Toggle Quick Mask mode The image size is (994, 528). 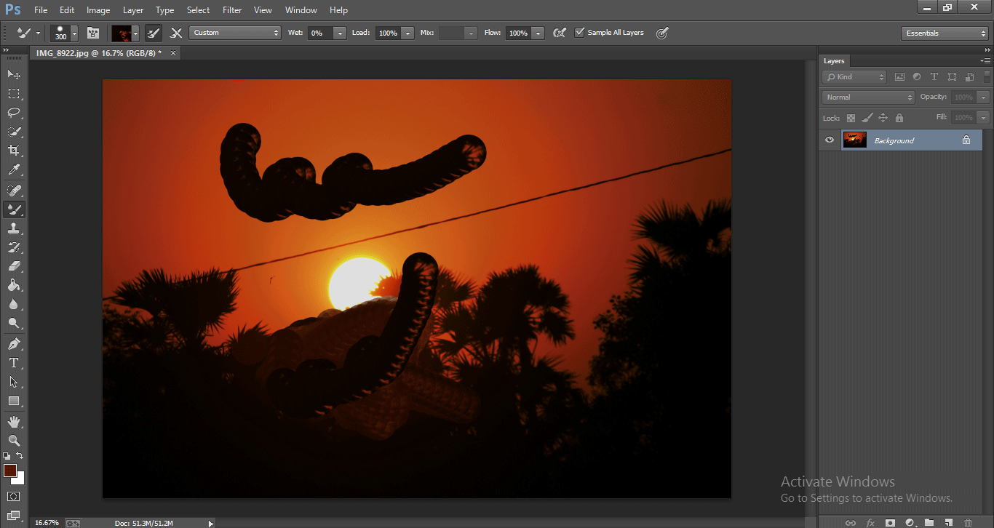pyautogui.click(x=14, y=497)
